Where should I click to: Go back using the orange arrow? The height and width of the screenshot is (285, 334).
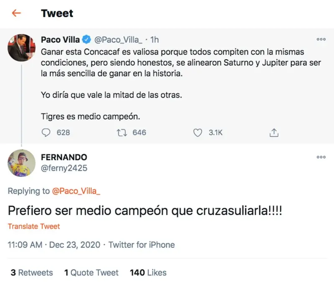16,13
